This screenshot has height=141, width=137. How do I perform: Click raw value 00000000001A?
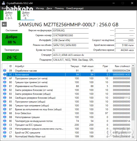point(121,121)
